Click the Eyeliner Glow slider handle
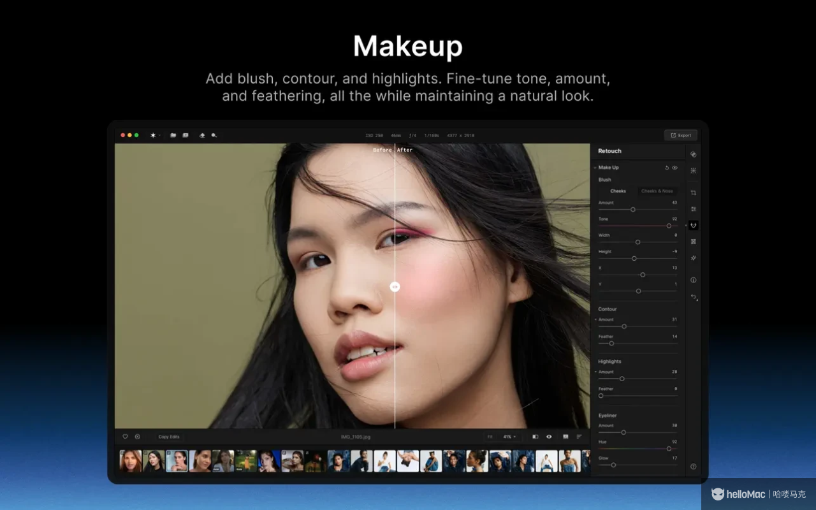Image resolution: width=816 pixels, height=510 pixels. click(x=613, y=465)
